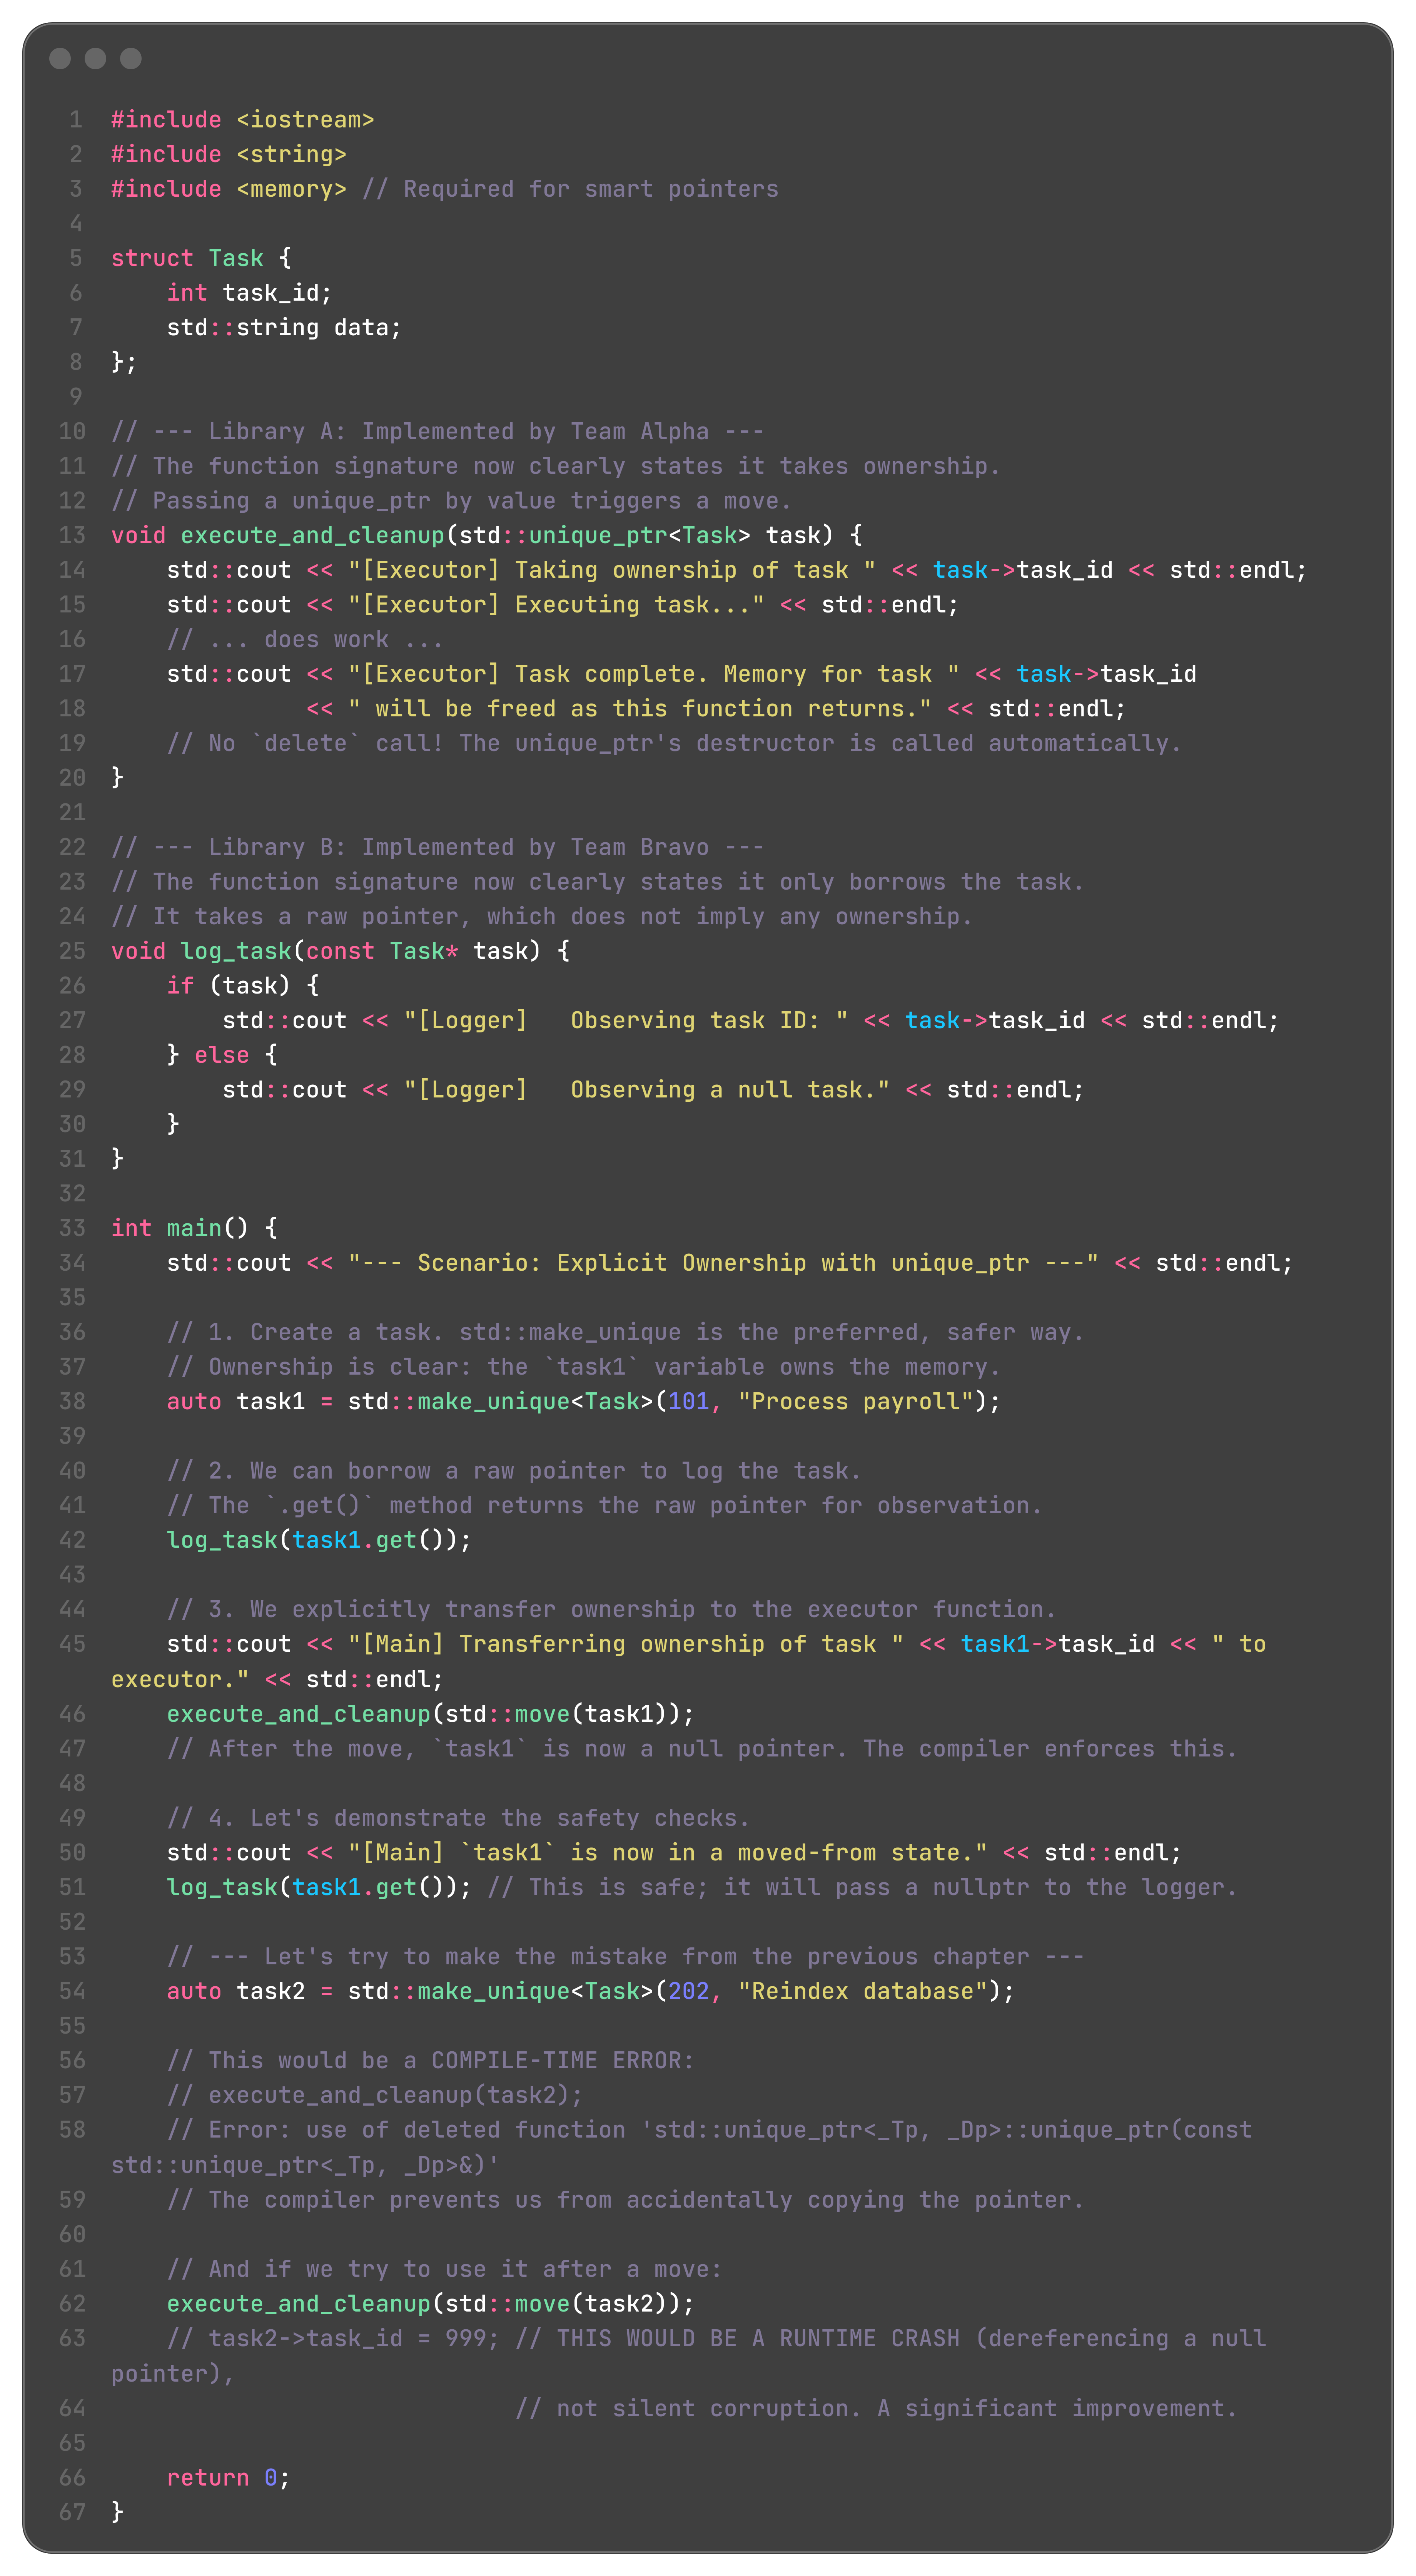The width and height of the screenshot is (1416, 2576).
Task: Click the return keyword on line 66
Action: pos(208,2477)
